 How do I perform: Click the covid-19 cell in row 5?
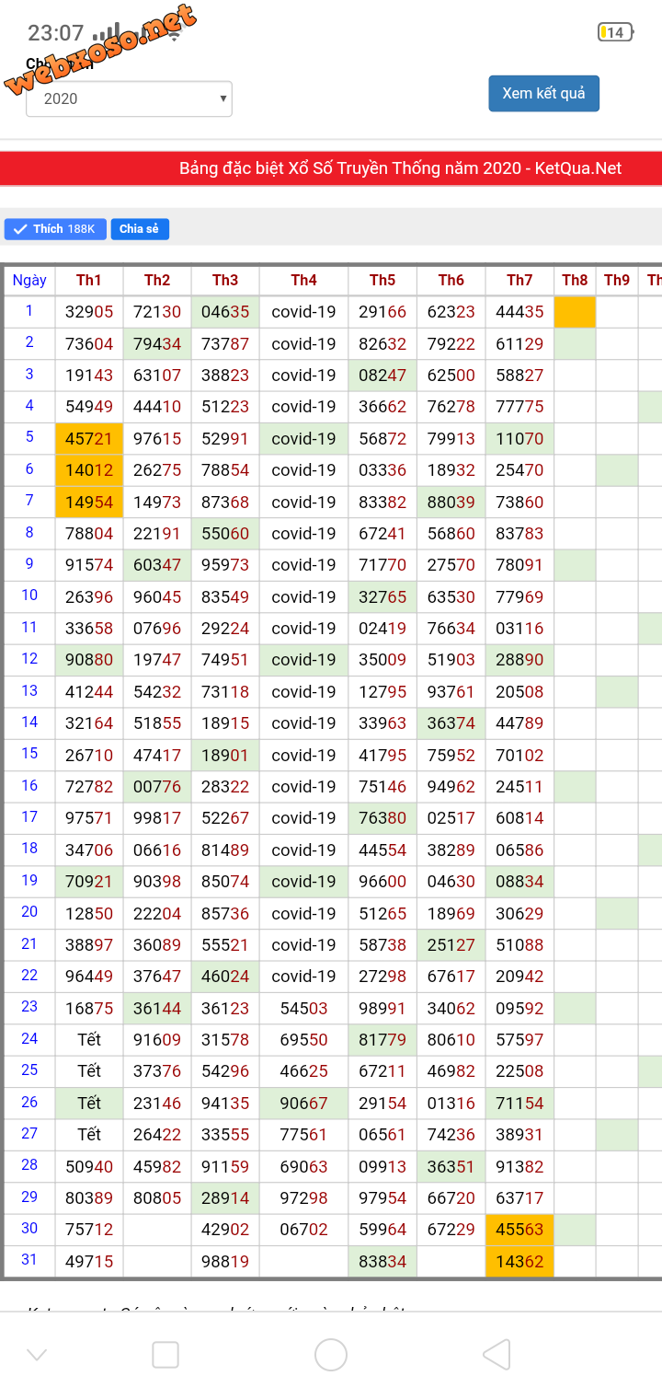click(303, 438)
